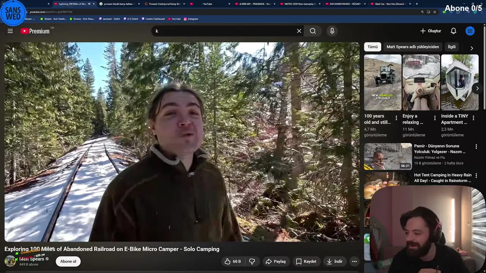The width and height of the screenshot is (486, 273).
Task: Open the 'Enjoy a relaxing' short thumbnail
Action: (421, 82)
